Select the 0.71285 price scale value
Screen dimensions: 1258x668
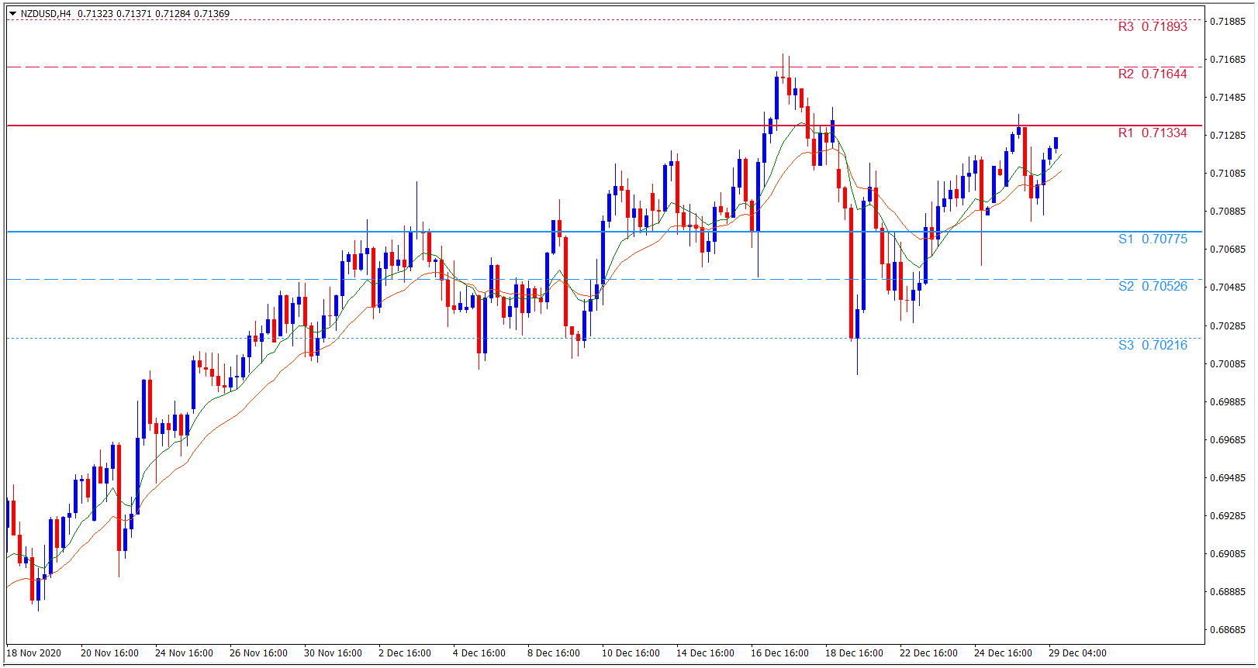[x=1228, y=135]
